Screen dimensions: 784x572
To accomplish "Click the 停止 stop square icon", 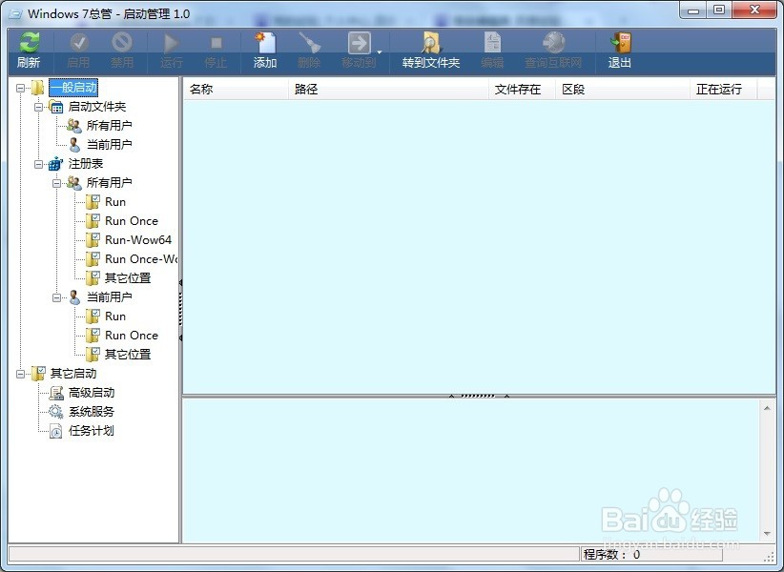I will [216, 43].
